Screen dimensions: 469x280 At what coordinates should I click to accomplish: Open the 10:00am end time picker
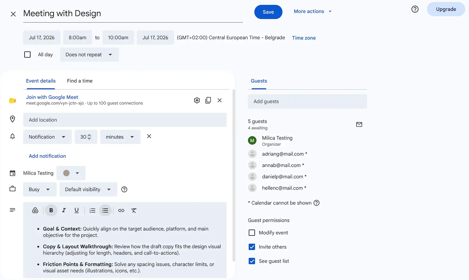coord(118,38)
